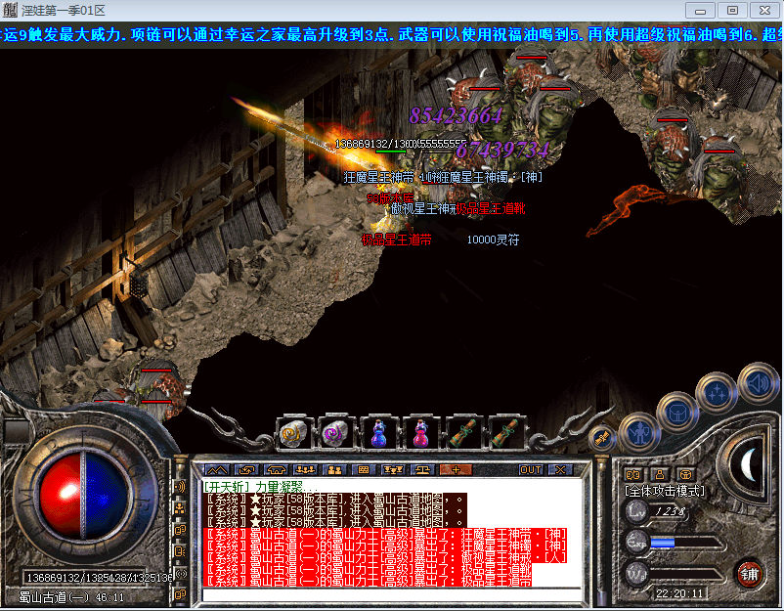The image size is (784, 611).
Task: Maximize the game window
Action: 732,11
